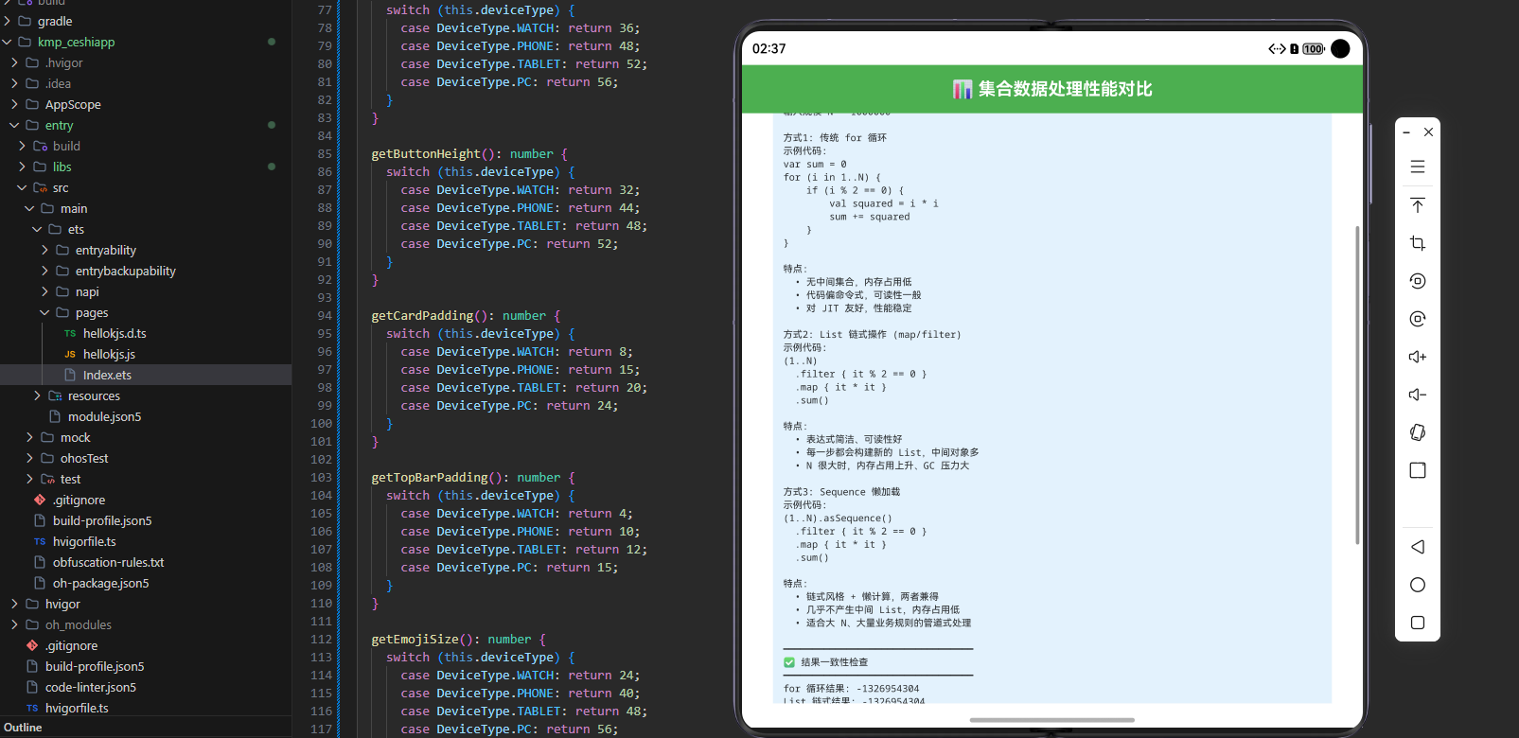Collapse the pages folder

point(44,312)
